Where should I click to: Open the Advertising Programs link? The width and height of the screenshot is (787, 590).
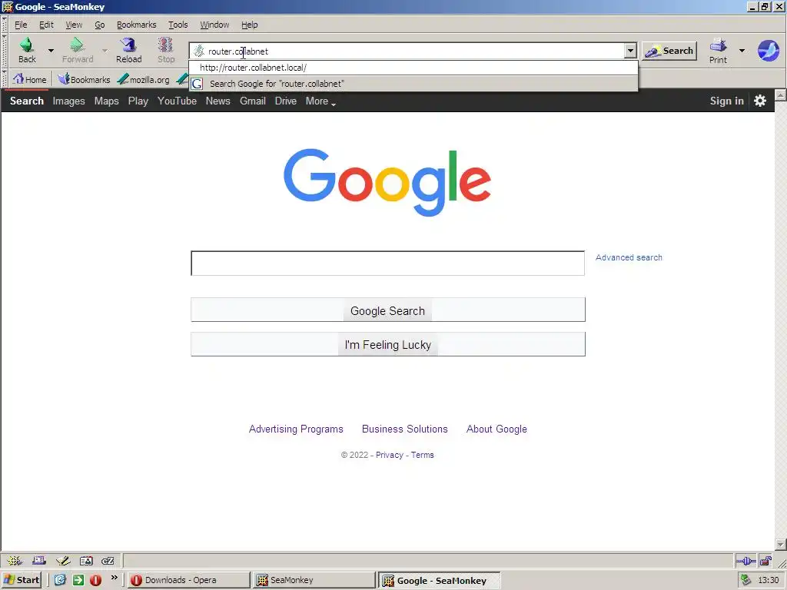296,429
